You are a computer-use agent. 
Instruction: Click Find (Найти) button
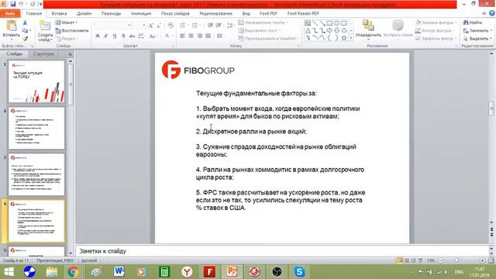[x=473, y=22]
